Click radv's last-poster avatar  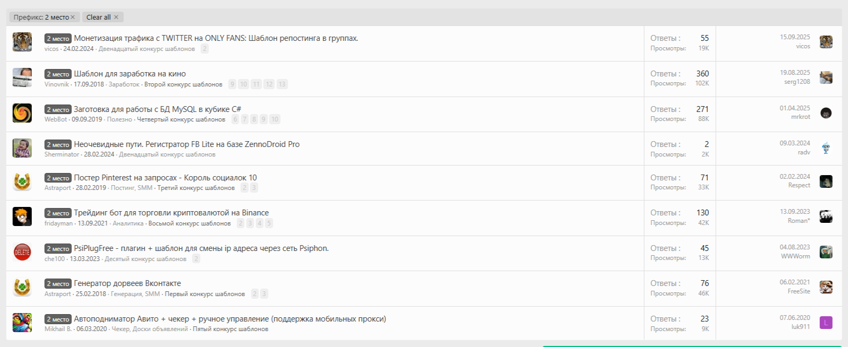coord(826,148)
